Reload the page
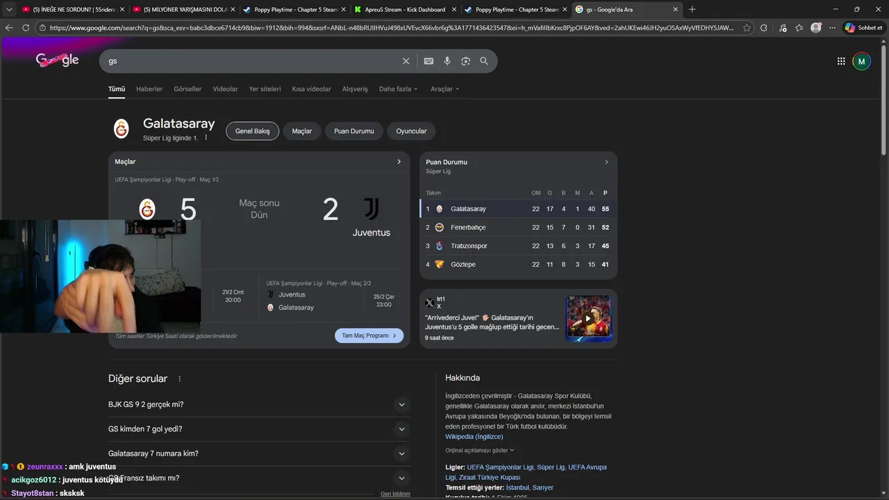 click(26, 28)
